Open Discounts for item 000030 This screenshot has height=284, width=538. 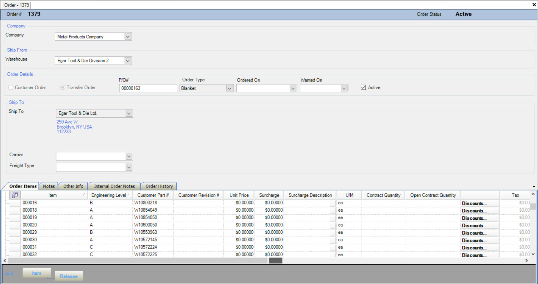tap(480, 240)
